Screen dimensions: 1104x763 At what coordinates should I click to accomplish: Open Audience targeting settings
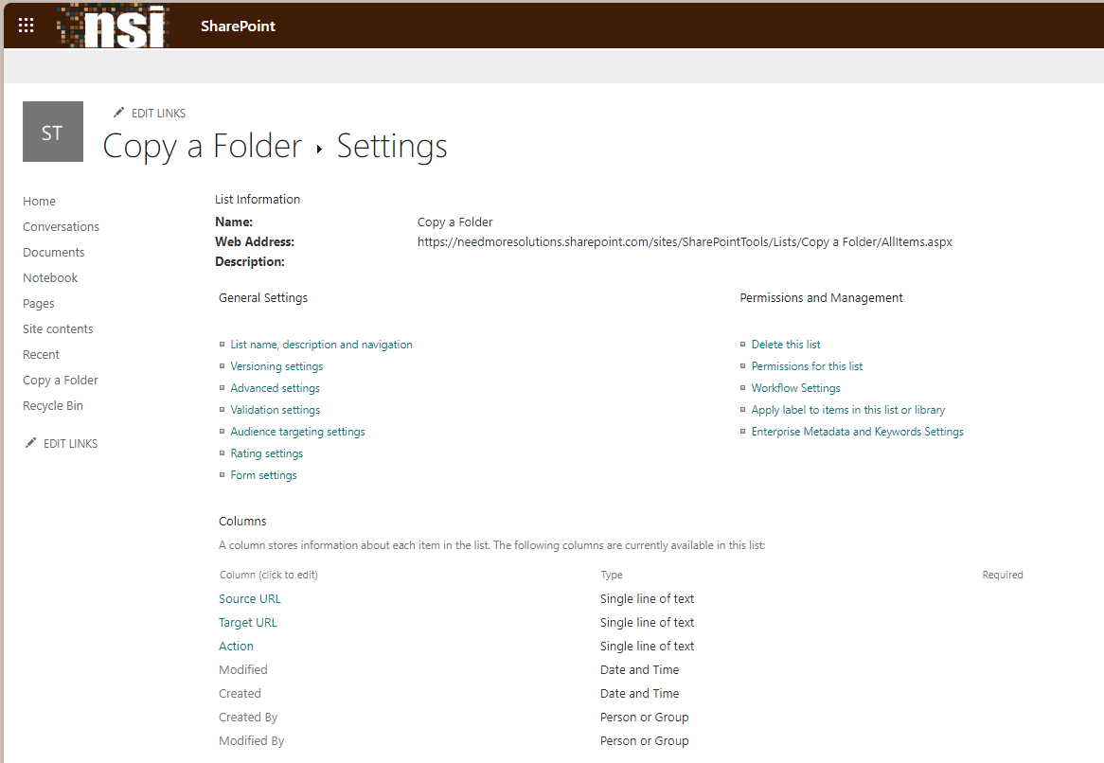click(297, 432)
